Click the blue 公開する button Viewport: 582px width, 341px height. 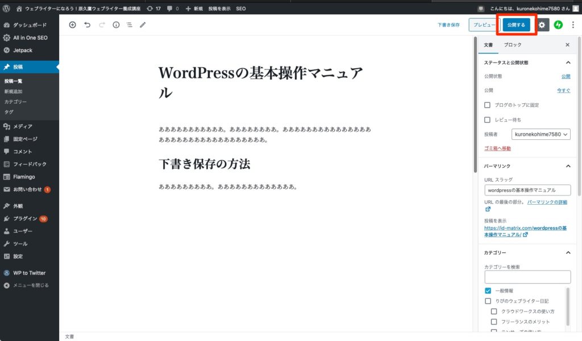pos(516,25)
